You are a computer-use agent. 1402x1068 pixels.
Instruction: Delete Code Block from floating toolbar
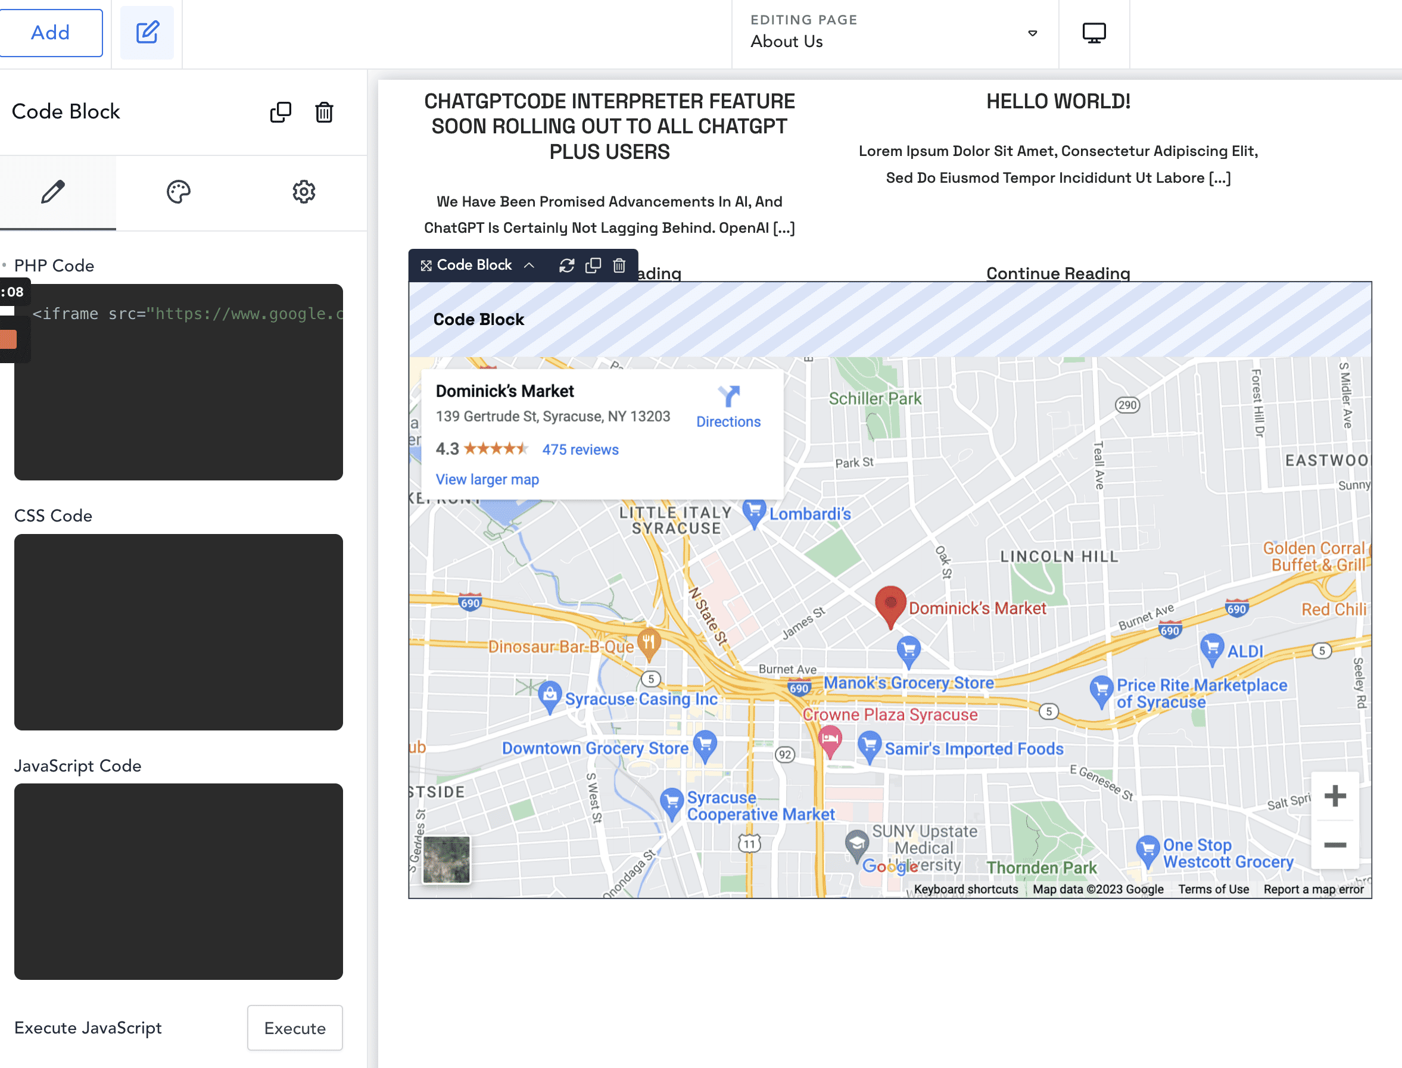coord(619,265)
